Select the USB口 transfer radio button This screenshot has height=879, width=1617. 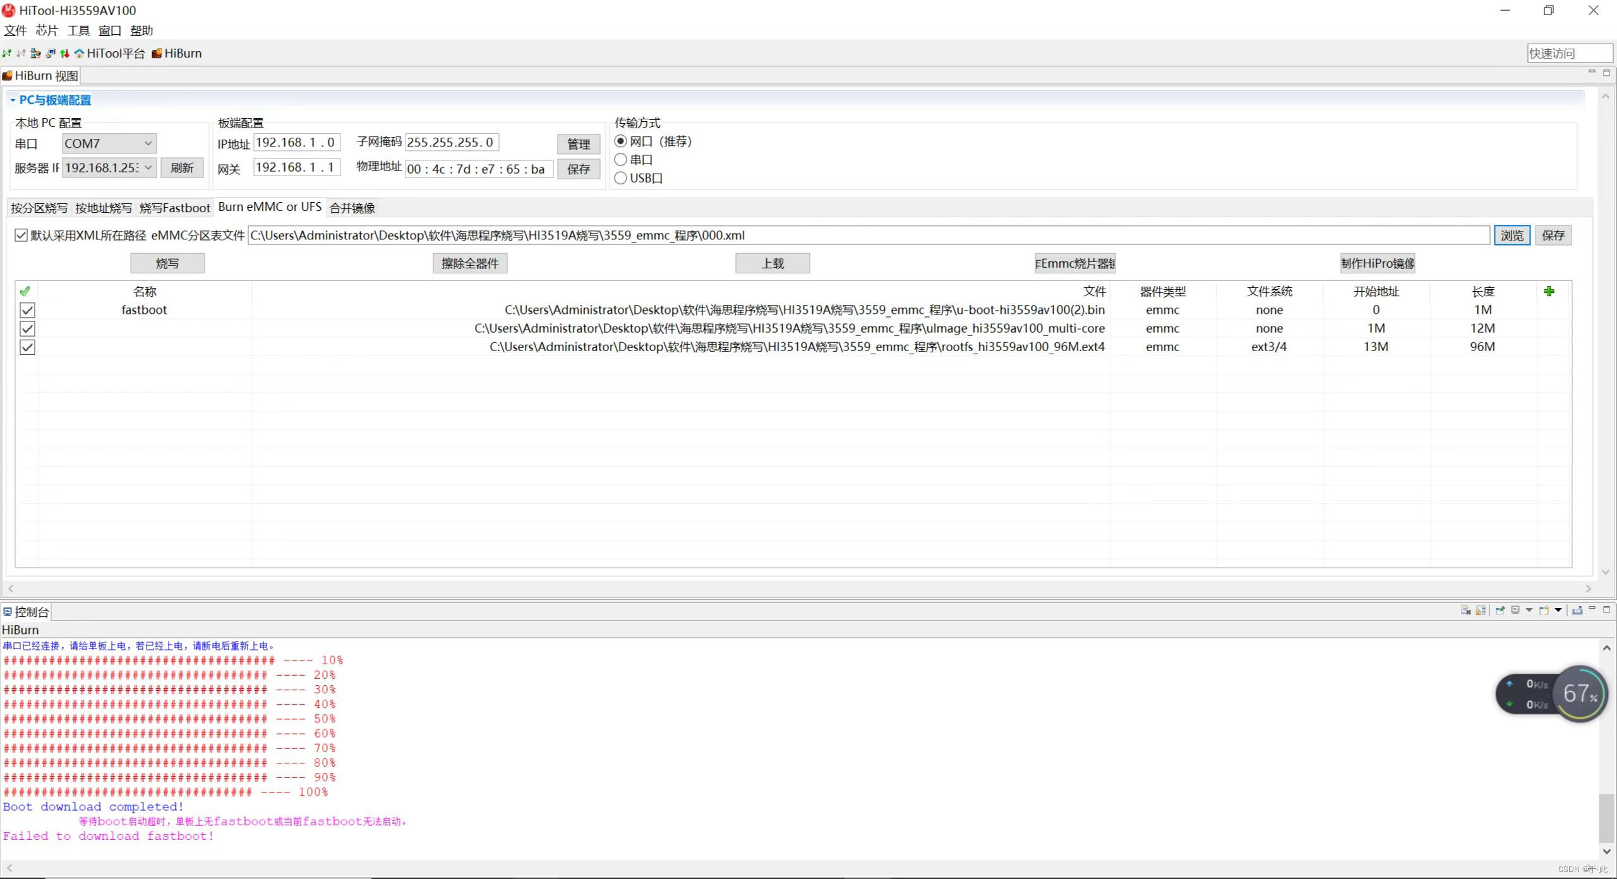620,178
